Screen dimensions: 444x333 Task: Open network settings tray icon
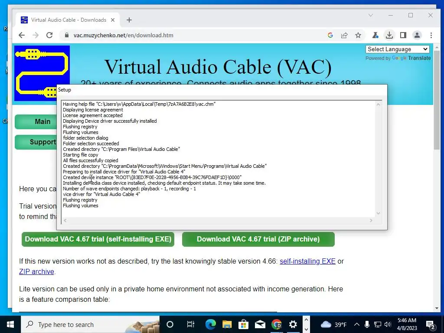click(x=378, y=324)
